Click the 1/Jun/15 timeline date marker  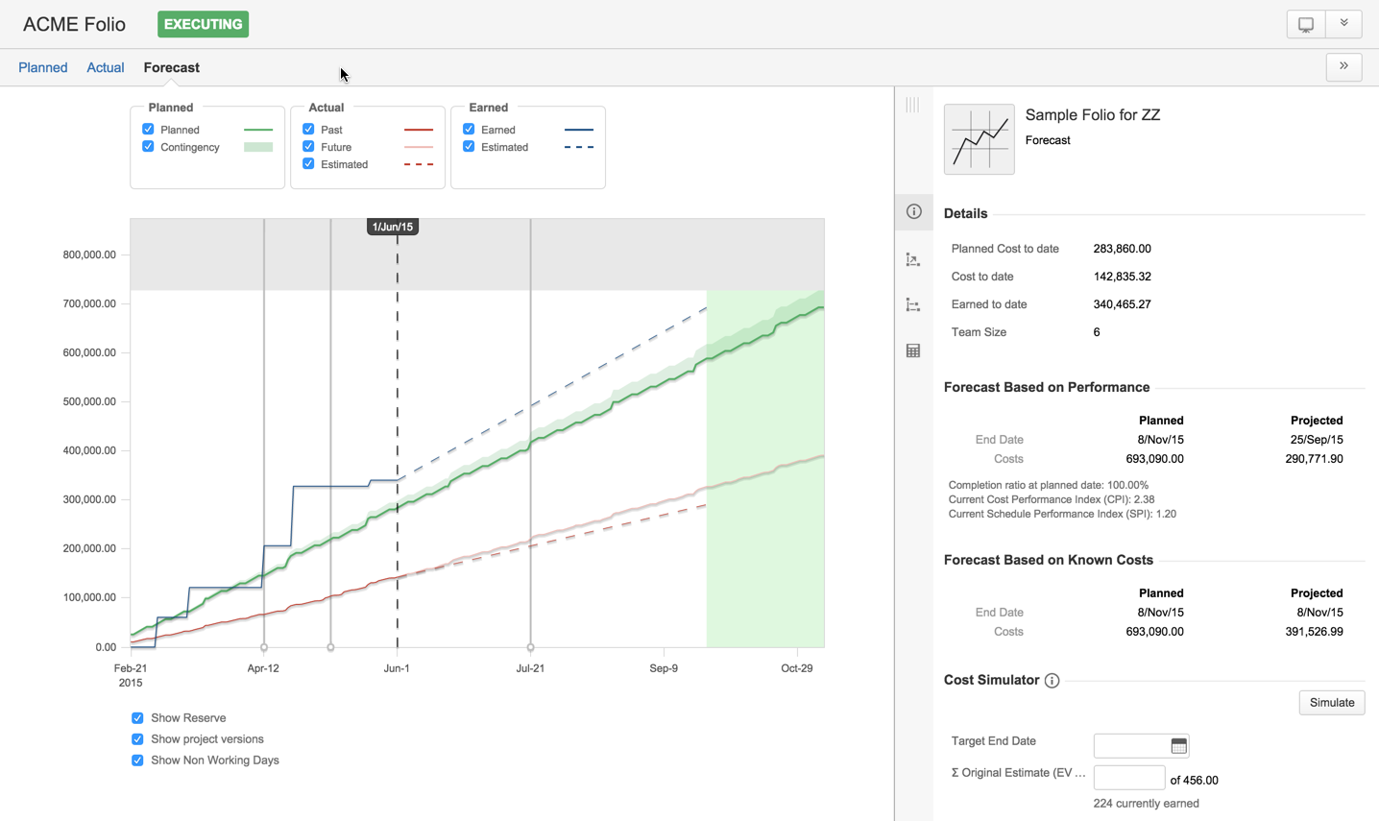pos(393,227)
